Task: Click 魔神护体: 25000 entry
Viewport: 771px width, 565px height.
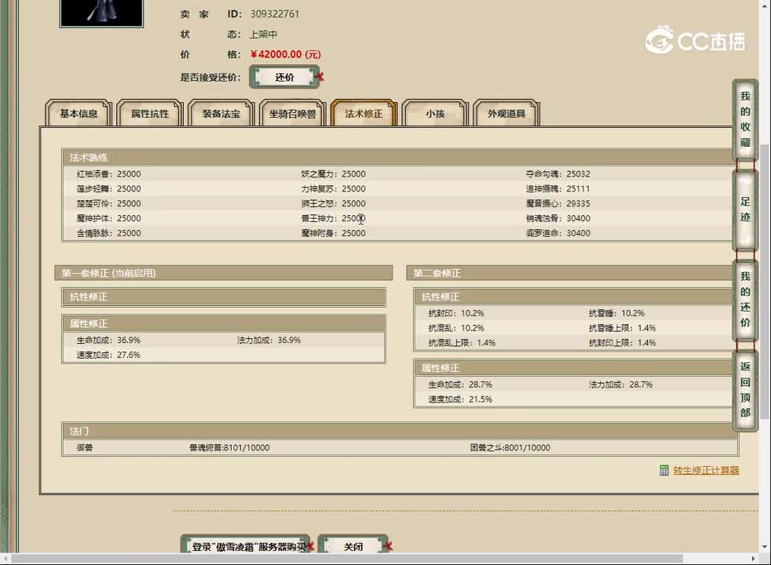Action: point(108,218)
